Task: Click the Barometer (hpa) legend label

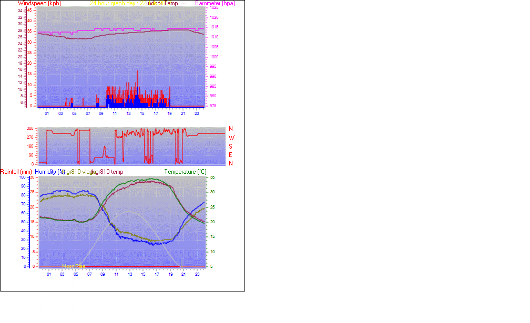Action: pos(215,3)
